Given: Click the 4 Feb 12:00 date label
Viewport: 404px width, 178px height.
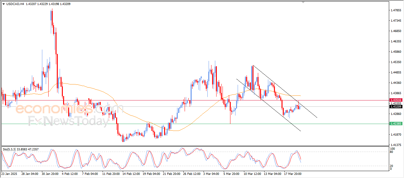Looking at the screenshot, I should [70, 174].
